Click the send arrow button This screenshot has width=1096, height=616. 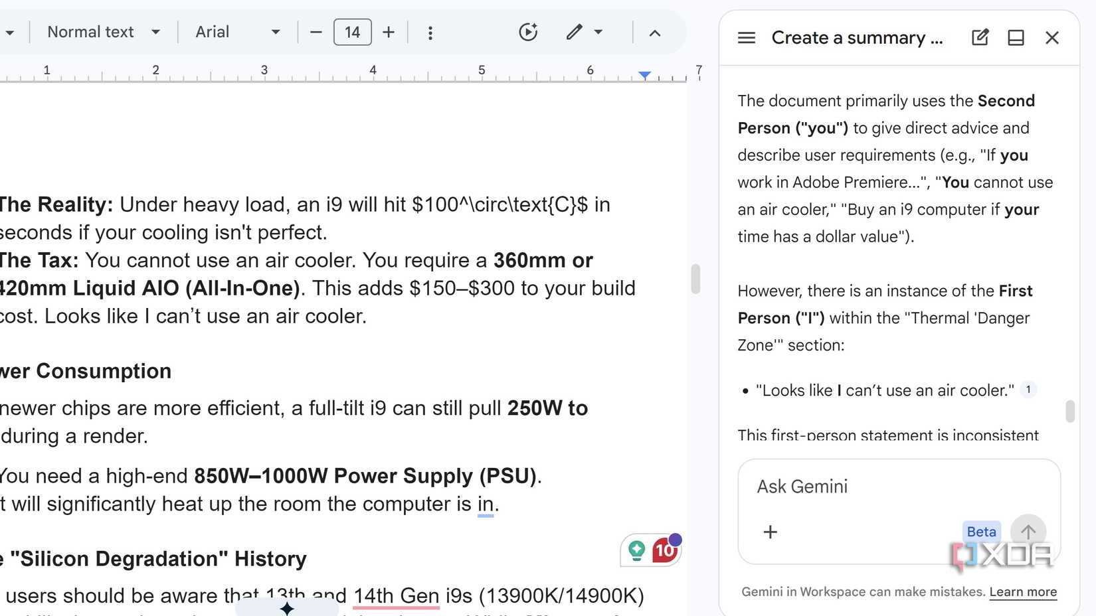(x=1028, y=532)
